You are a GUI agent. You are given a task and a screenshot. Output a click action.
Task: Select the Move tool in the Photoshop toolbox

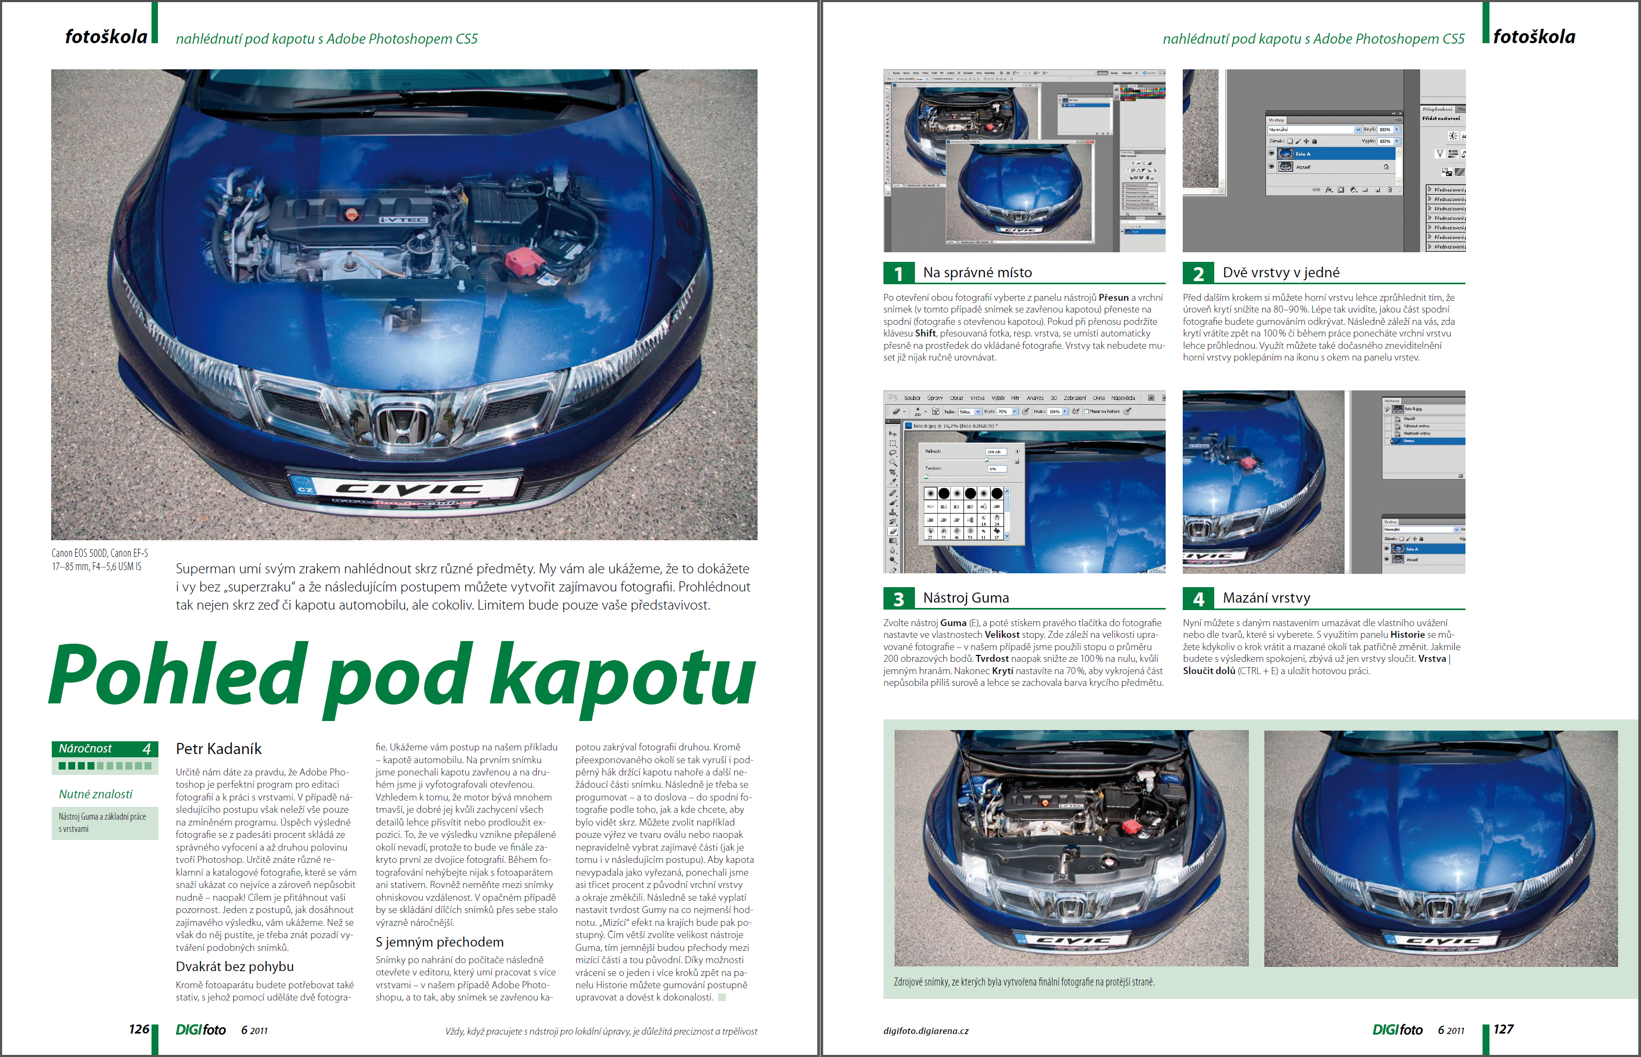click(x=893, y=434)
